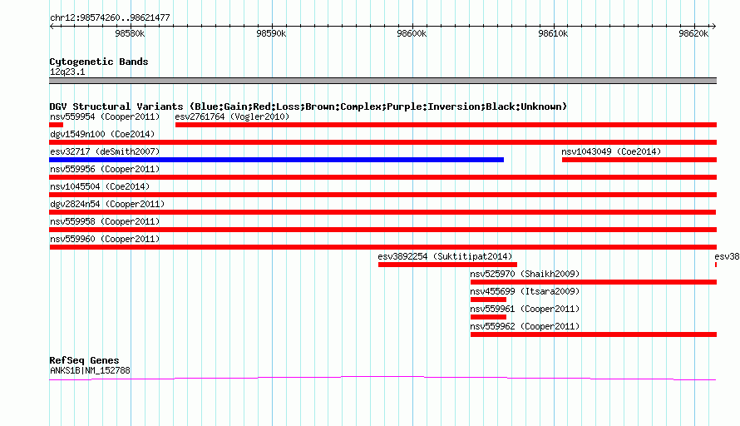Click the red nsv559962 loss bar
740x426 pixels.
[x=594, y=334]
